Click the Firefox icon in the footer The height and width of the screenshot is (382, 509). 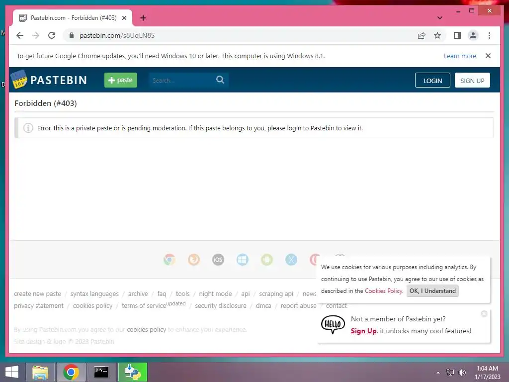point(194,260)
